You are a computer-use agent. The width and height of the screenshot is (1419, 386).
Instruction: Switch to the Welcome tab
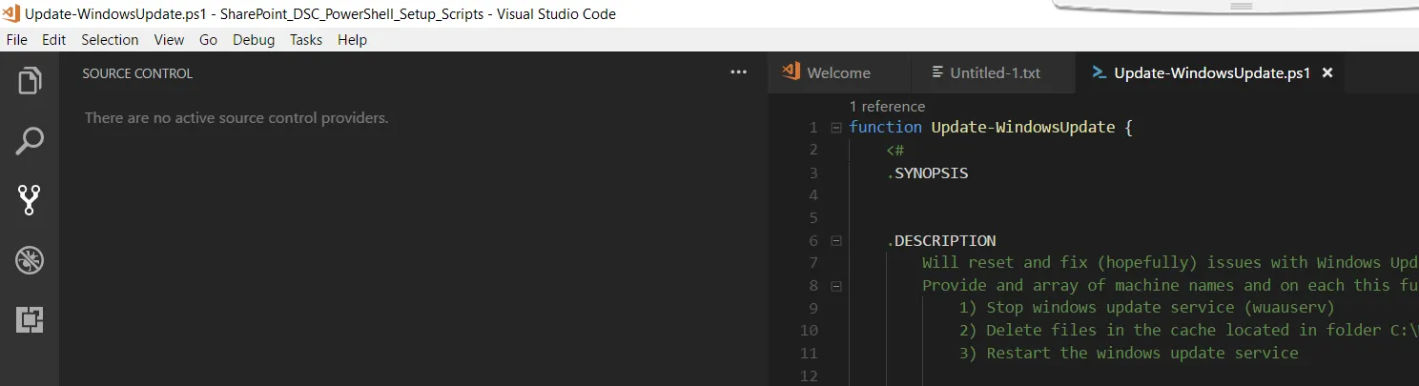tap(837, 72)
